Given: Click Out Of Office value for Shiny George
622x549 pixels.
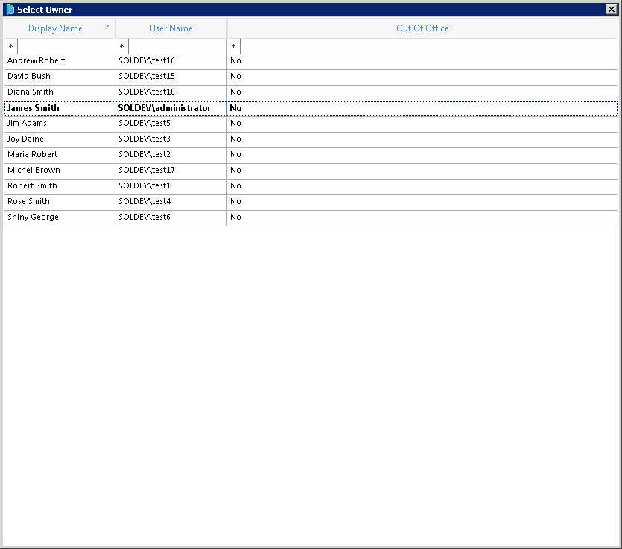Looking at the screenshot, I should tap(235, 217).
